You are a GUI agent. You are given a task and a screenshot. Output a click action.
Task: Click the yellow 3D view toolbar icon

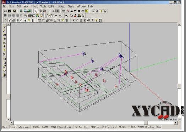pyautogui.click(x=87, y=11)
